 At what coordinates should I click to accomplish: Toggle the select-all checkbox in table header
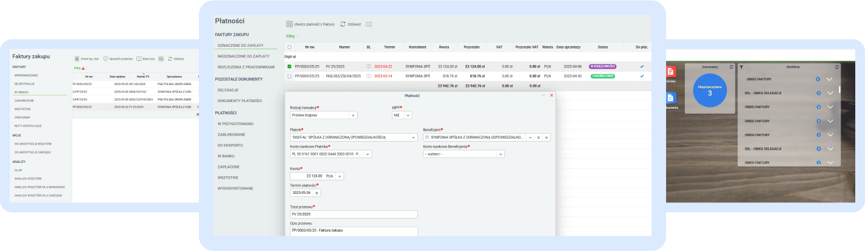(290, 47)
